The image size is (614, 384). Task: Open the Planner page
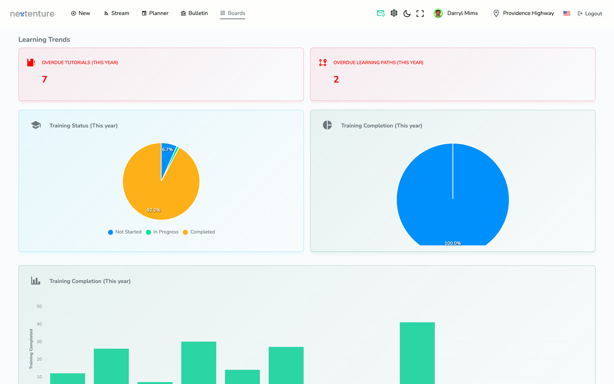click(155, 13)
